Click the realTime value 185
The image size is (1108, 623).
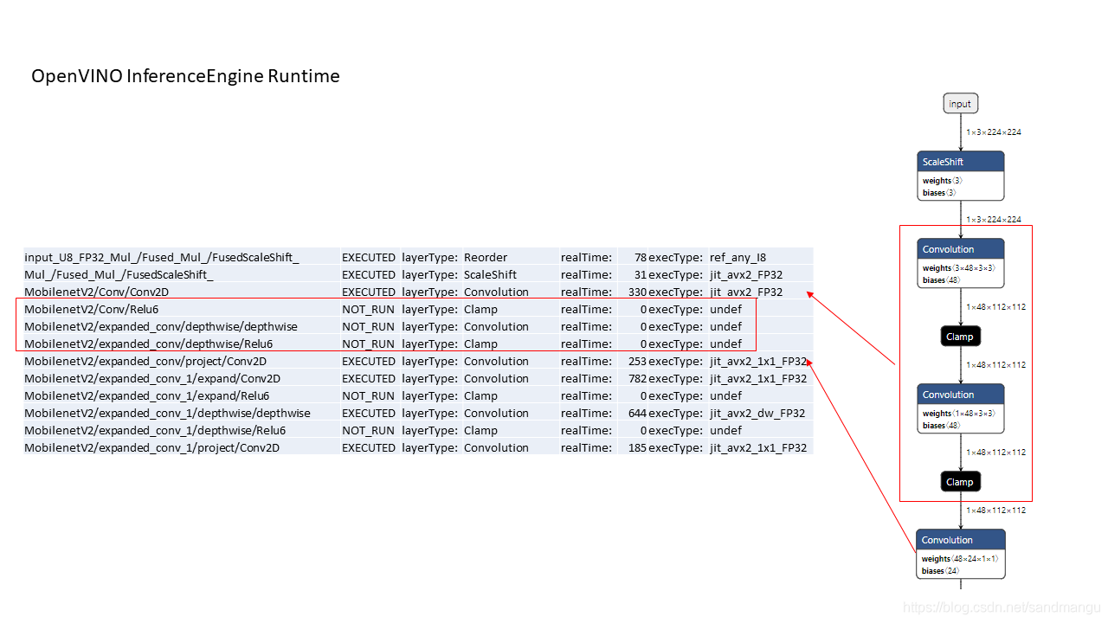638,447
